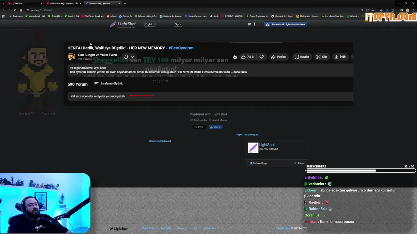Open the footer Privacy link

182,228
